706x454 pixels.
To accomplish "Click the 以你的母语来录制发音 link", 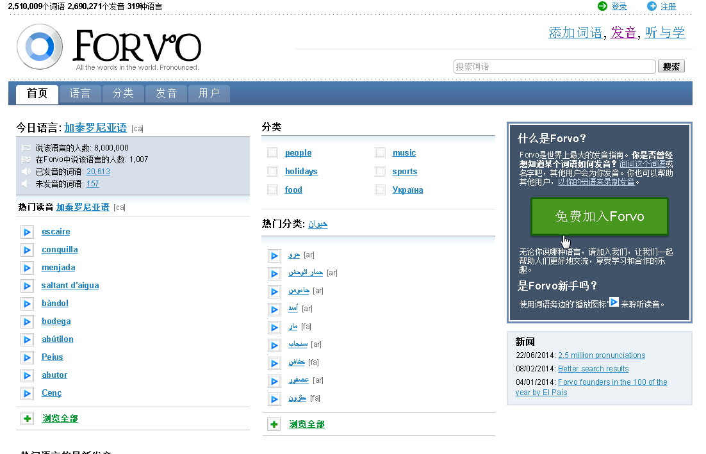I will (596, 182).
